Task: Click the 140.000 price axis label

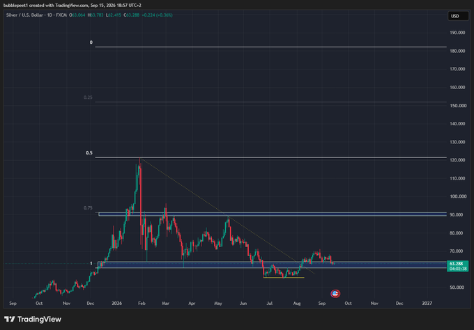Action: tap(457, 124)
